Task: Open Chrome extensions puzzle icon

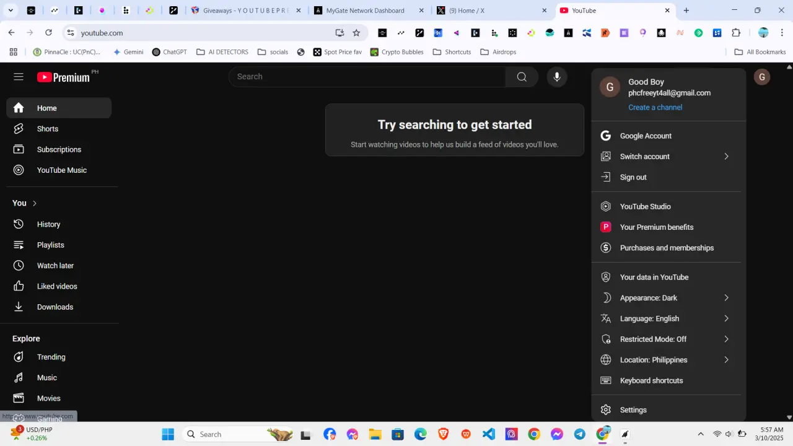Action: coord(736,33)
